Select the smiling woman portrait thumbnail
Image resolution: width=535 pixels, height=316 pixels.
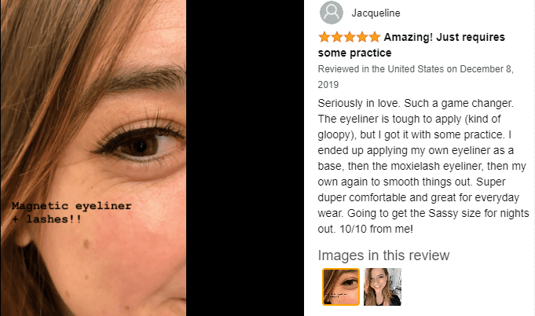[x=383, y=287]
